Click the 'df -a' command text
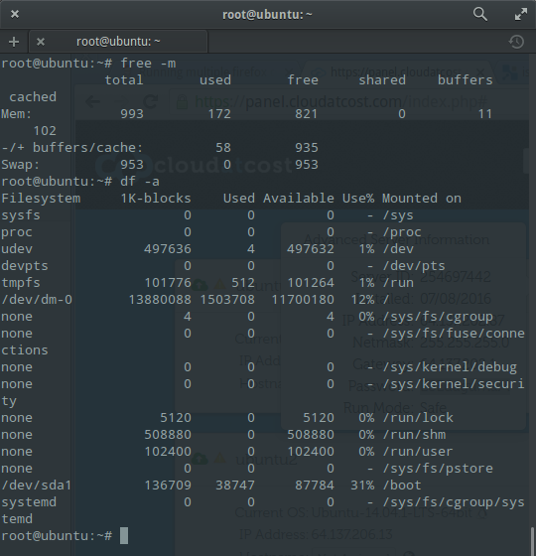 tap(140, 181)
